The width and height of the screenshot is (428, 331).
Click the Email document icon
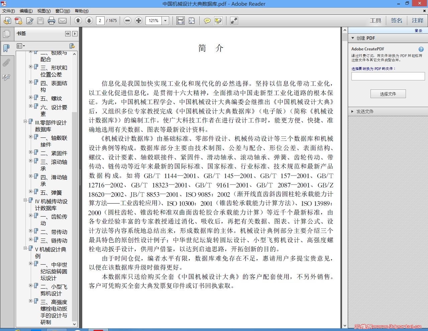point(63,20)
